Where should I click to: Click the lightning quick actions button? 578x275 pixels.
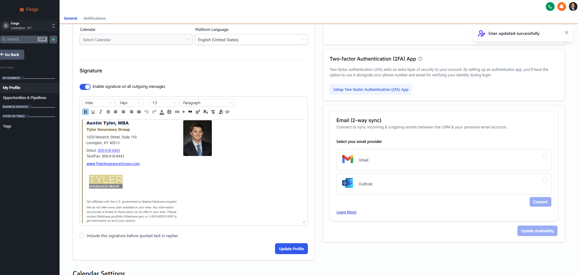point(53,39)
